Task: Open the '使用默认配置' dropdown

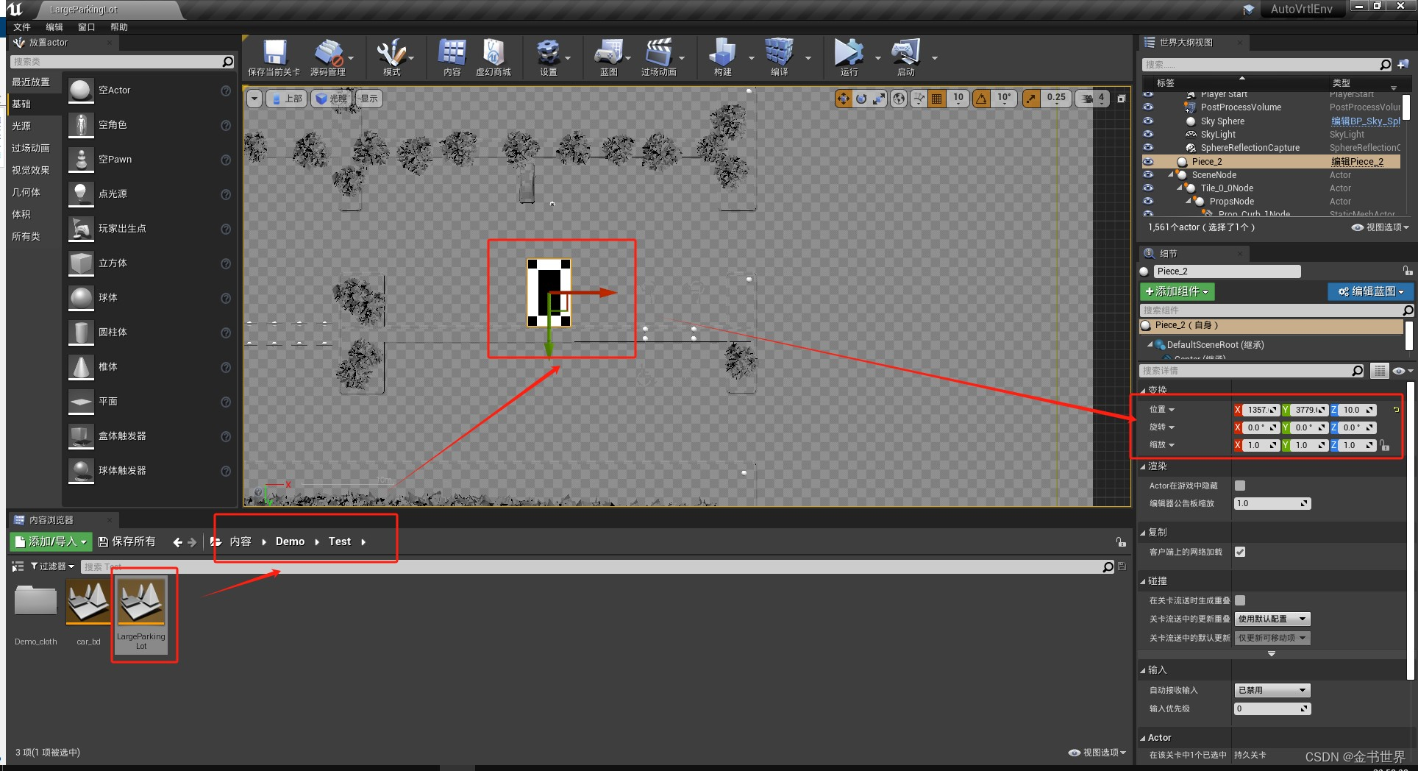Action: (x=1272, y=619)
